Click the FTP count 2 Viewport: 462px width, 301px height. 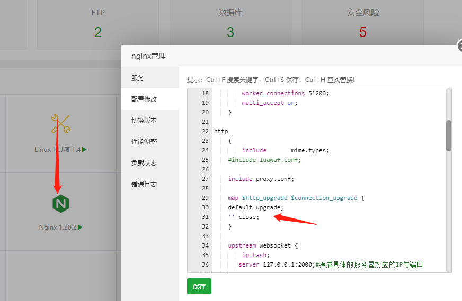pos(98,32)
